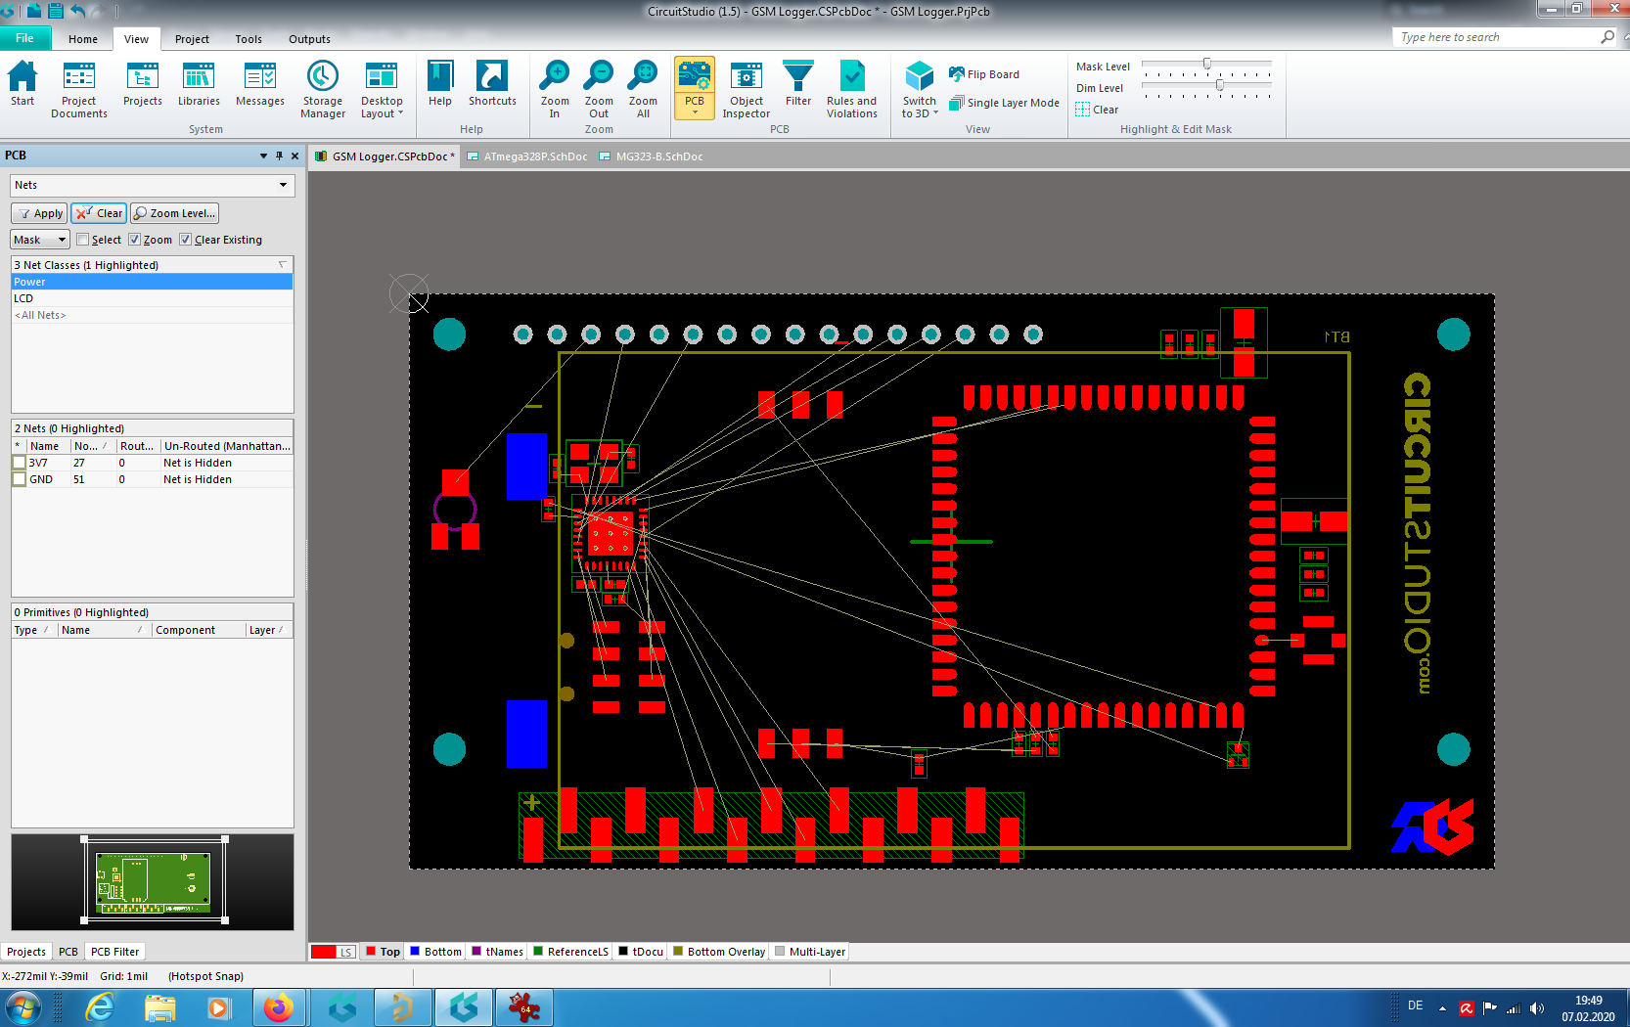The image size is (1630, 1027).
Task: Switch the view to 3D
Action: click(x=920, y=90)
